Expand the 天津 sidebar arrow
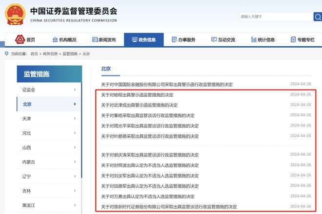This screenshot has width=322, height=214. pos(75,118)
